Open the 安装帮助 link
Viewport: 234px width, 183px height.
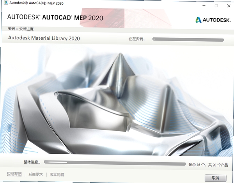(x=14, y=174)
